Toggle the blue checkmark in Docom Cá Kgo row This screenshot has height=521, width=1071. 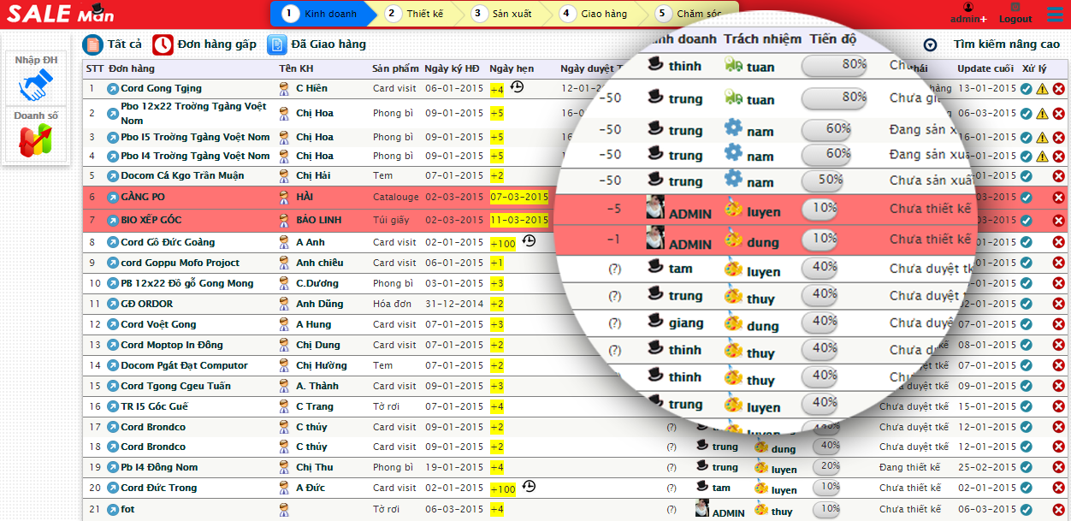coord(1027,176)
